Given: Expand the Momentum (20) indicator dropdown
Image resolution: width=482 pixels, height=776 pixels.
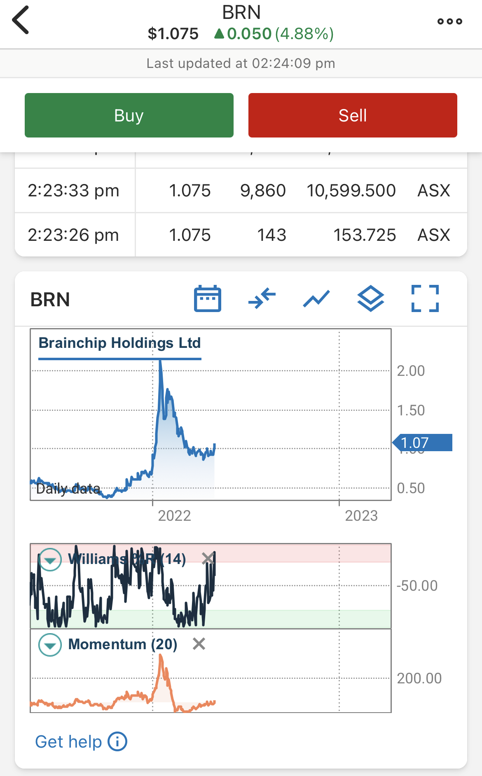Looking at the screenshot, I should point(50,645).
